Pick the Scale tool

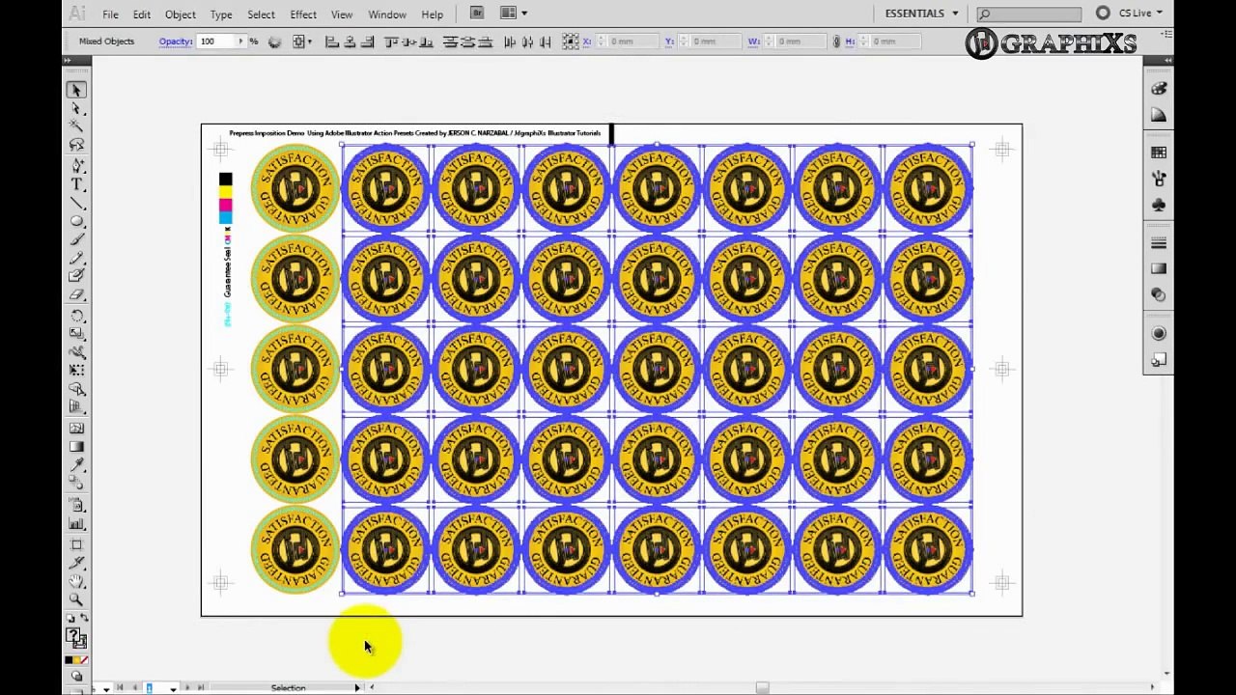(76, 334)
